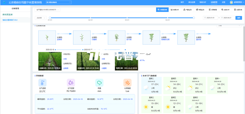Click the thermometer icon for 空气温度
This screenshot has width=245, height=114.
pos(42,83)
